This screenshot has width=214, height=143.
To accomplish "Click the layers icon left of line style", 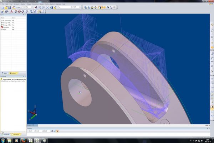I will click(14, 8).
